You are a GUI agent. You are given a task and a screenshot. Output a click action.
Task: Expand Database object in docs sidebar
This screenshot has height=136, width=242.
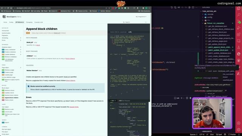click(20, 47)
